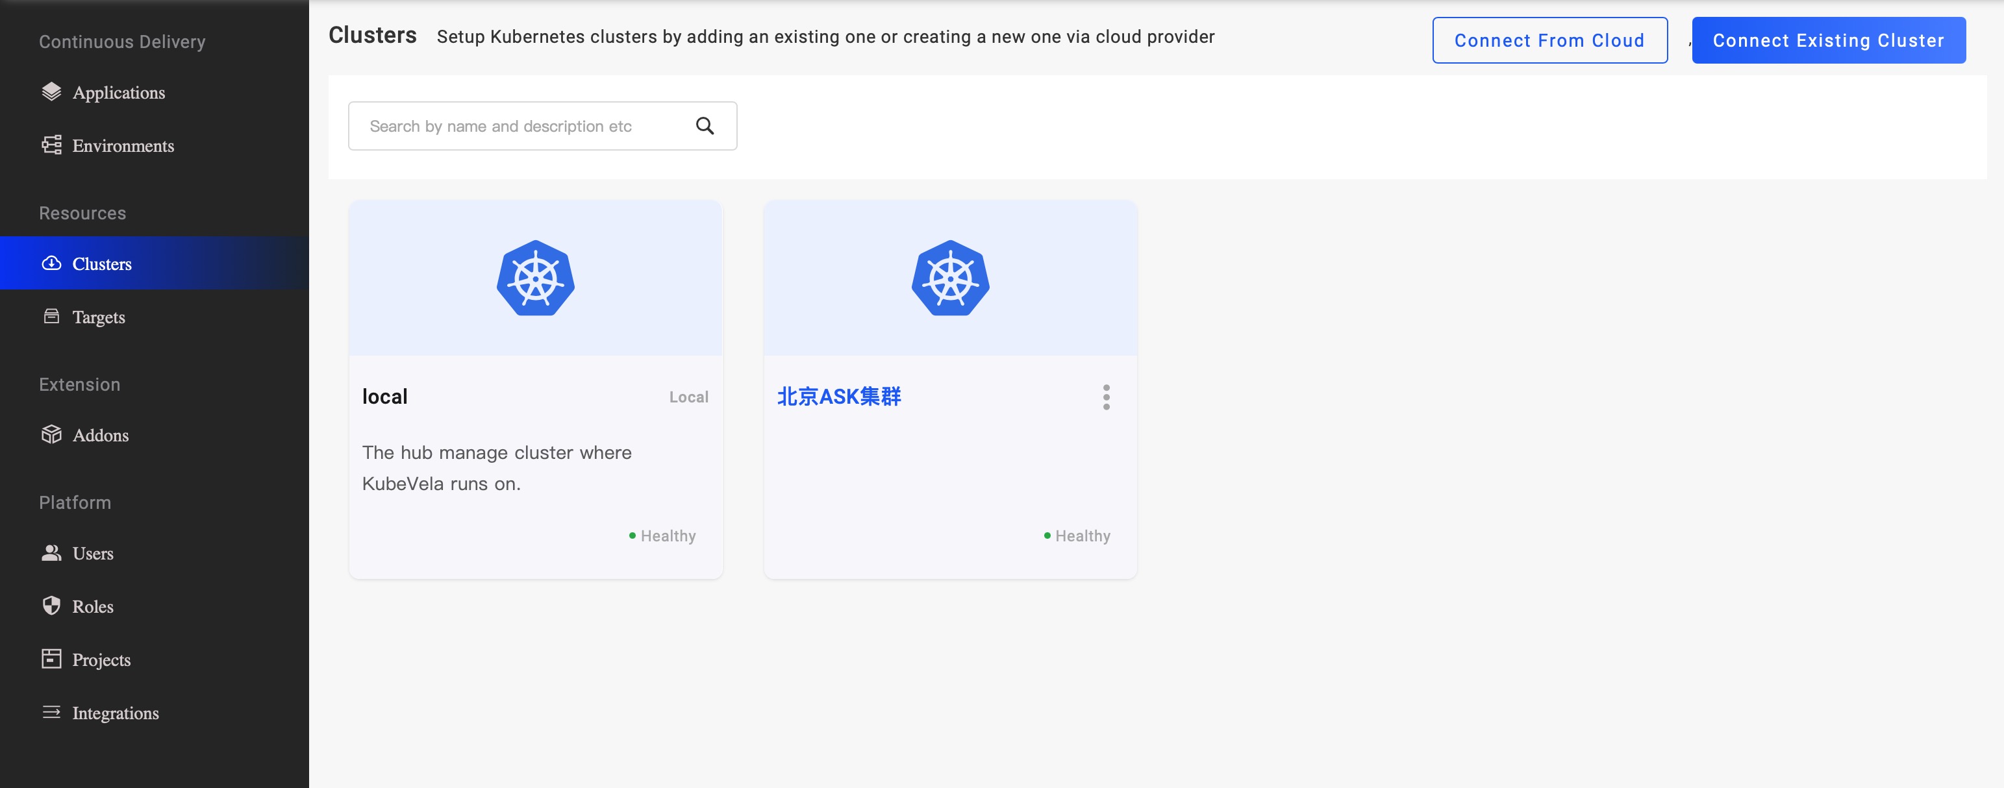
Task: Click the Environments icon in sidebar
Action: click(x=51, y=145)
